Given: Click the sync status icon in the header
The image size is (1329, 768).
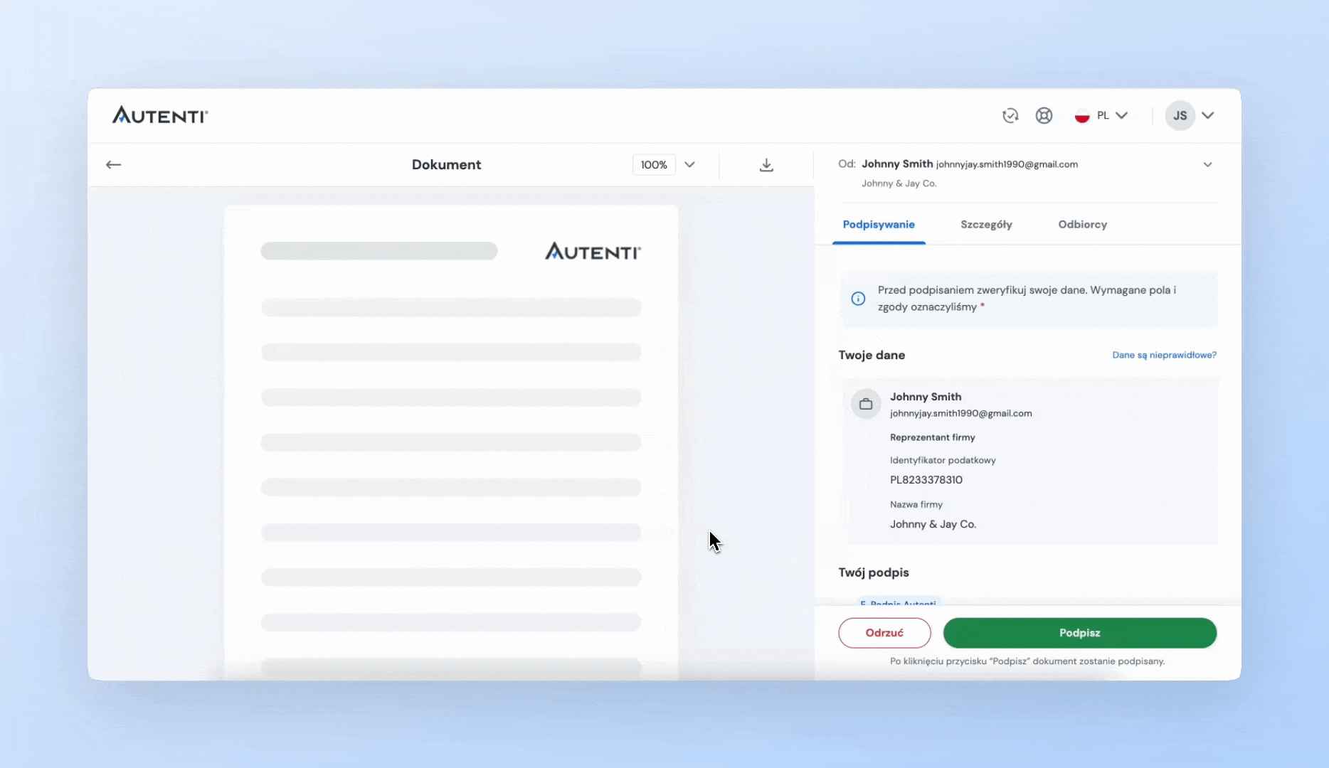Looking at the screenshot, I should pos(1010,116).
